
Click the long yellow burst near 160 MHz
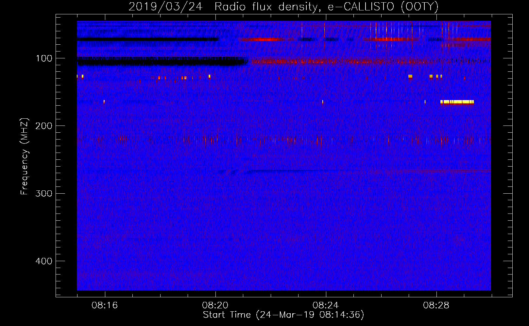(x=457, y=102)
